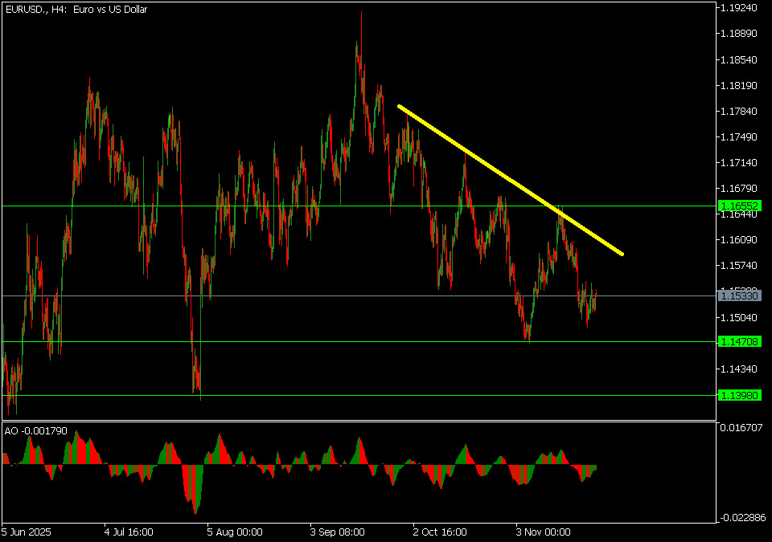The height and width of the screenshot is (542, 772).
Task: Click the 1.17840 value on price scale
Action: tap(739, 112)
